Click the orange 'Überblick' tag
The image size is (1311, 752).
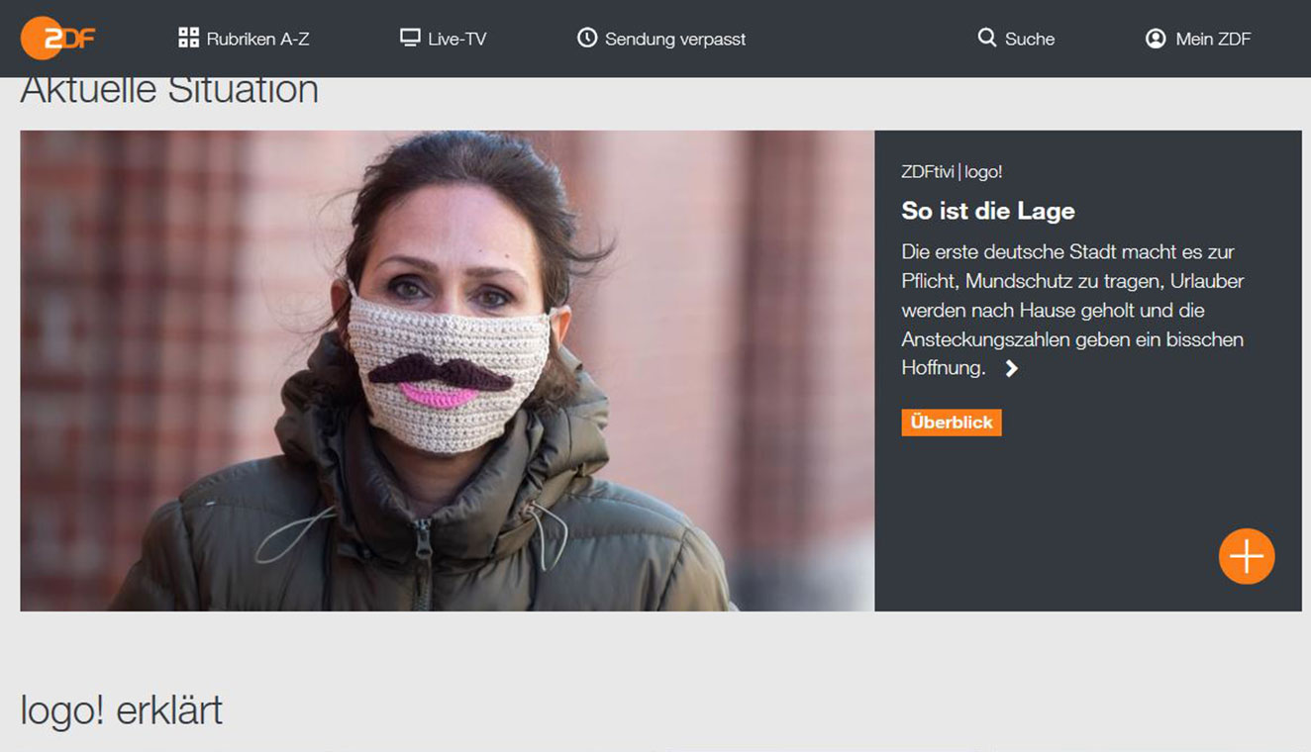tap(951, 423)
